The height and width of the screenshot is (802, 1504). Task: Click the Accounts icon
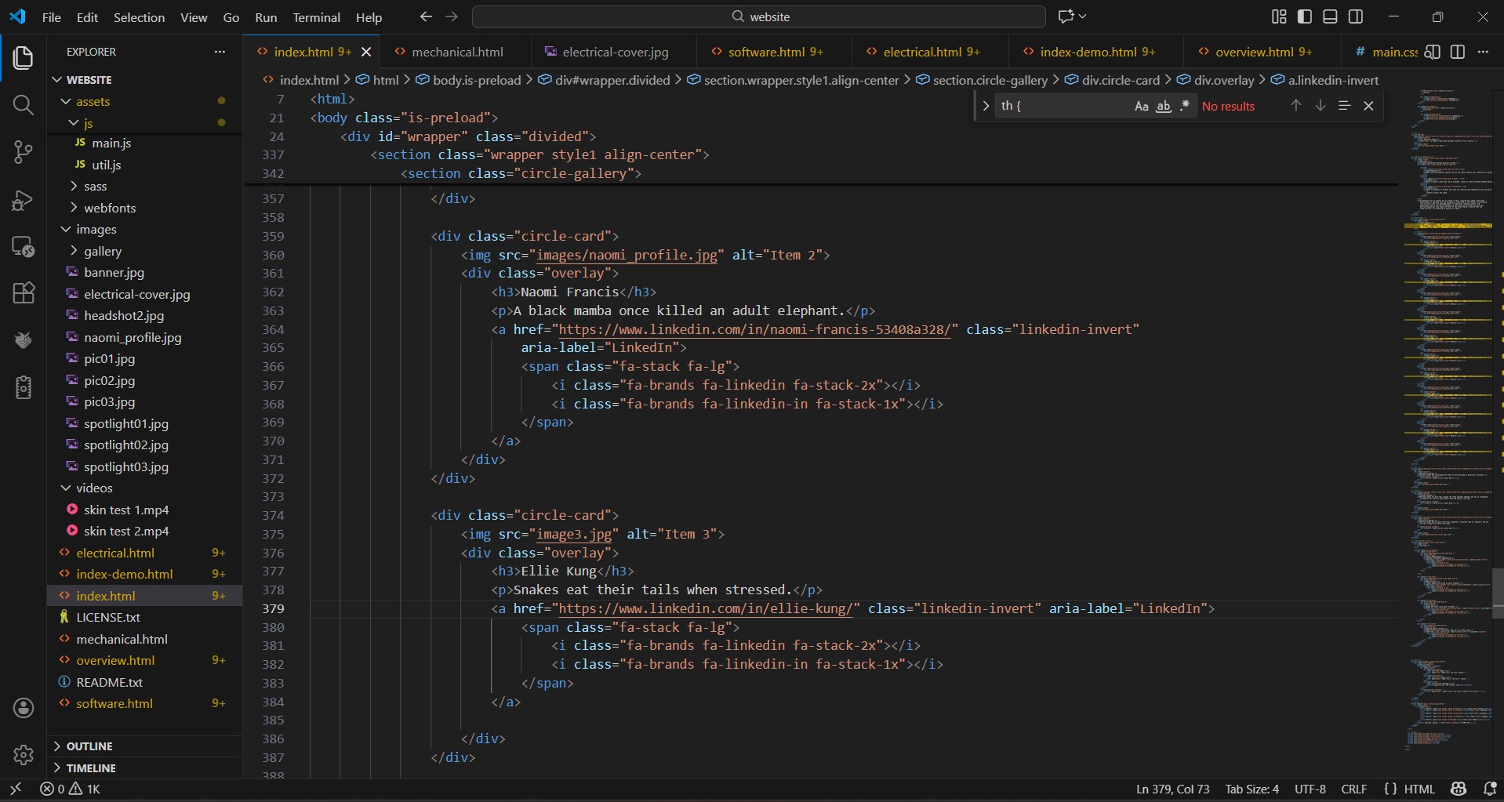24,708
